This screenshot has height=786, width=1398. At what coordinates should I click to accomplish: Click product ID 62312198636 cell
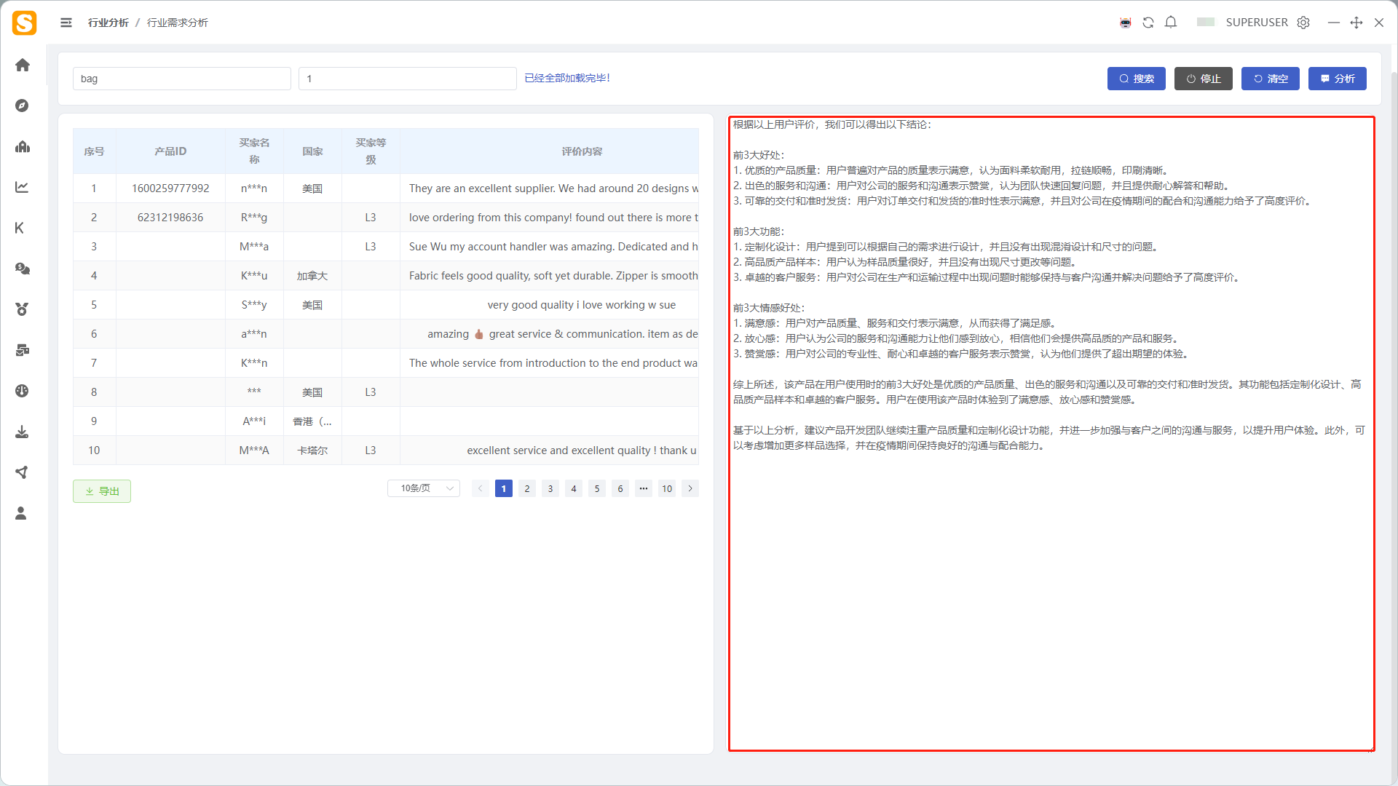click(170, 218)
